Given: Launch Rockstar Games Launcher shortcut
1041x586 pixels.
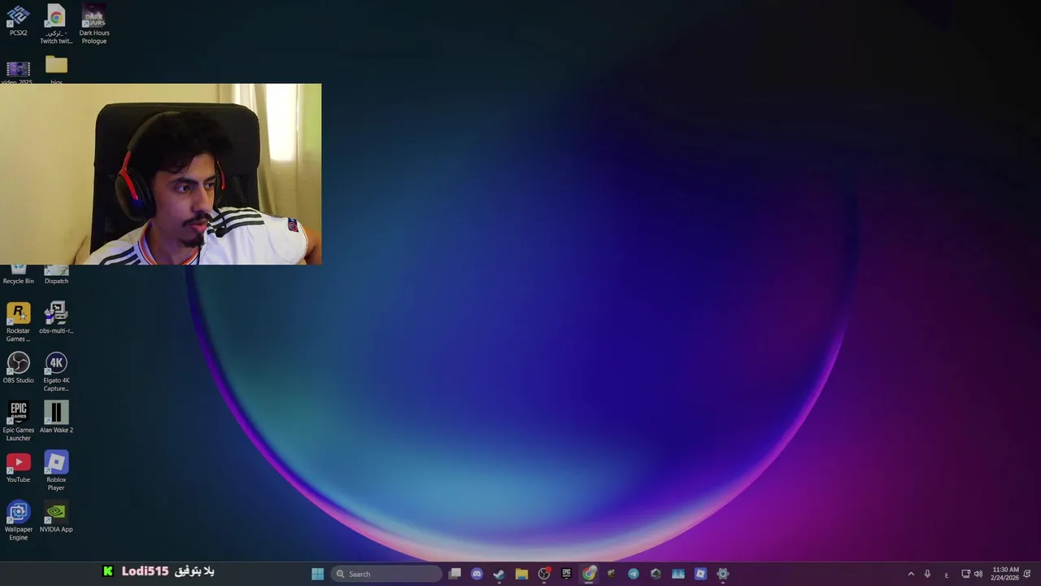Looking at the screenshot, I should point(18,321).
